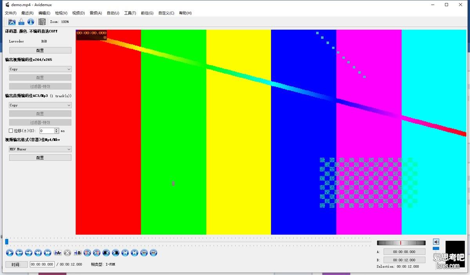Click the Open Video toolbar icon
The width and height of the screenshot is (470, 275).
coord(12,22)
